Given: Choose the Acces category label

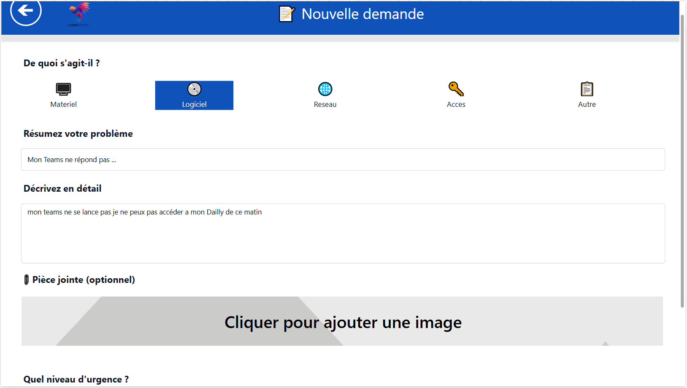Looking at the screenshot, I should point(456,104).
